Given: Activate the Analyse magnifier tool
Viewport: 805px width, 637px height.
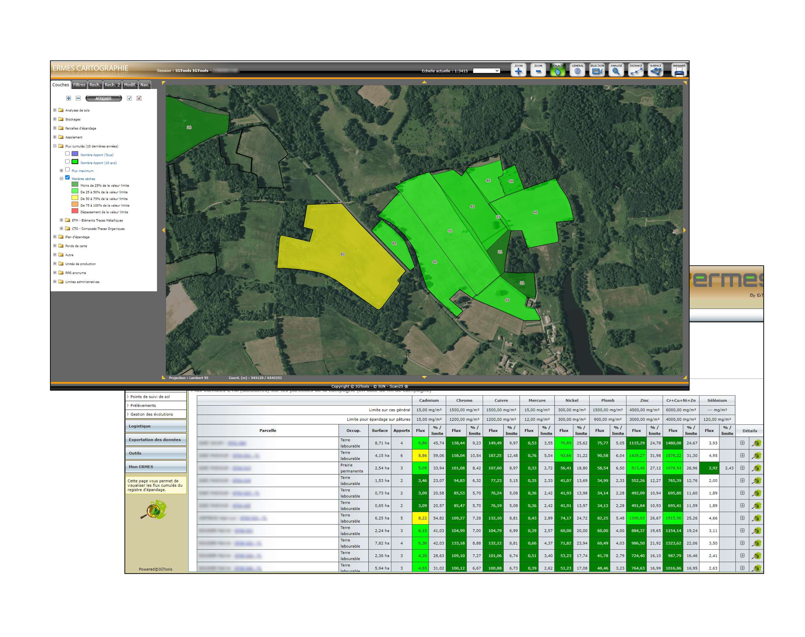Looking at the screenshot, I should (x=616, y=70).
